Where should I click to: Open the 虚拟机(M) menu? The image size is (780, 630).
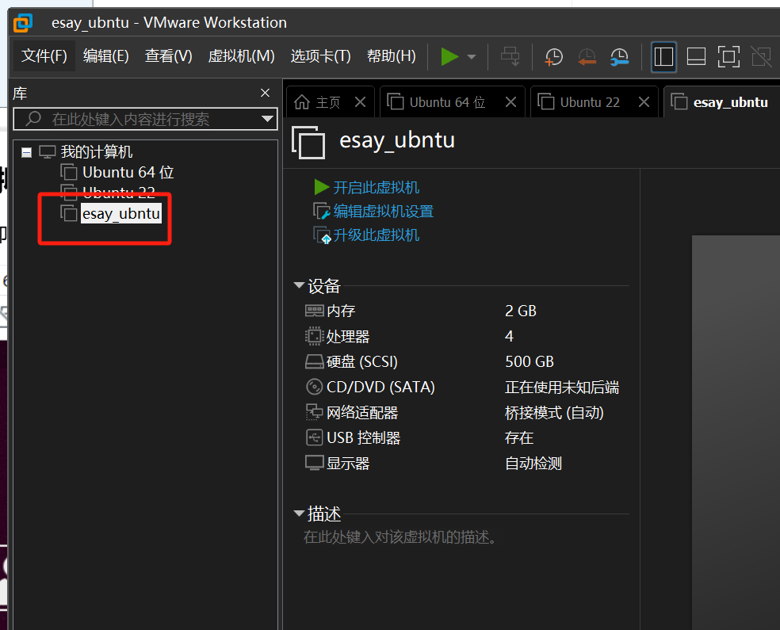tap(241, 56)
